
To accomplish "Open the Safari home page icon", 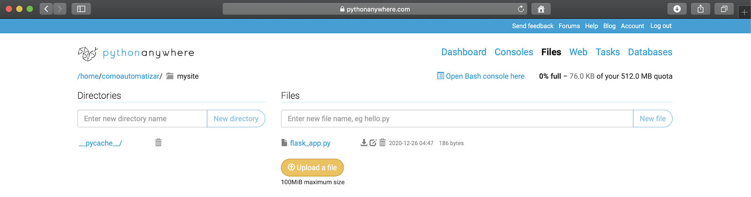I will pyautogui.click(x=541, y=9).
